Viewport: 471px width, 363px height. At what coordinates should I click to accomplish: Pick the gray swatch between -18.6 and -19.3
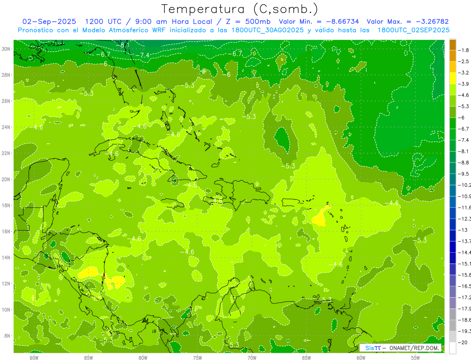click(453, 325)
